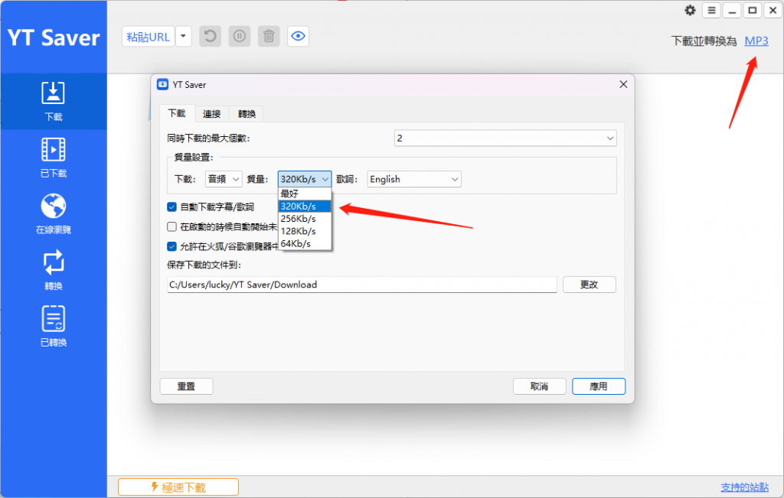
Task: Close the YT Saver settings dialog
Action: (x=623, y=84)
